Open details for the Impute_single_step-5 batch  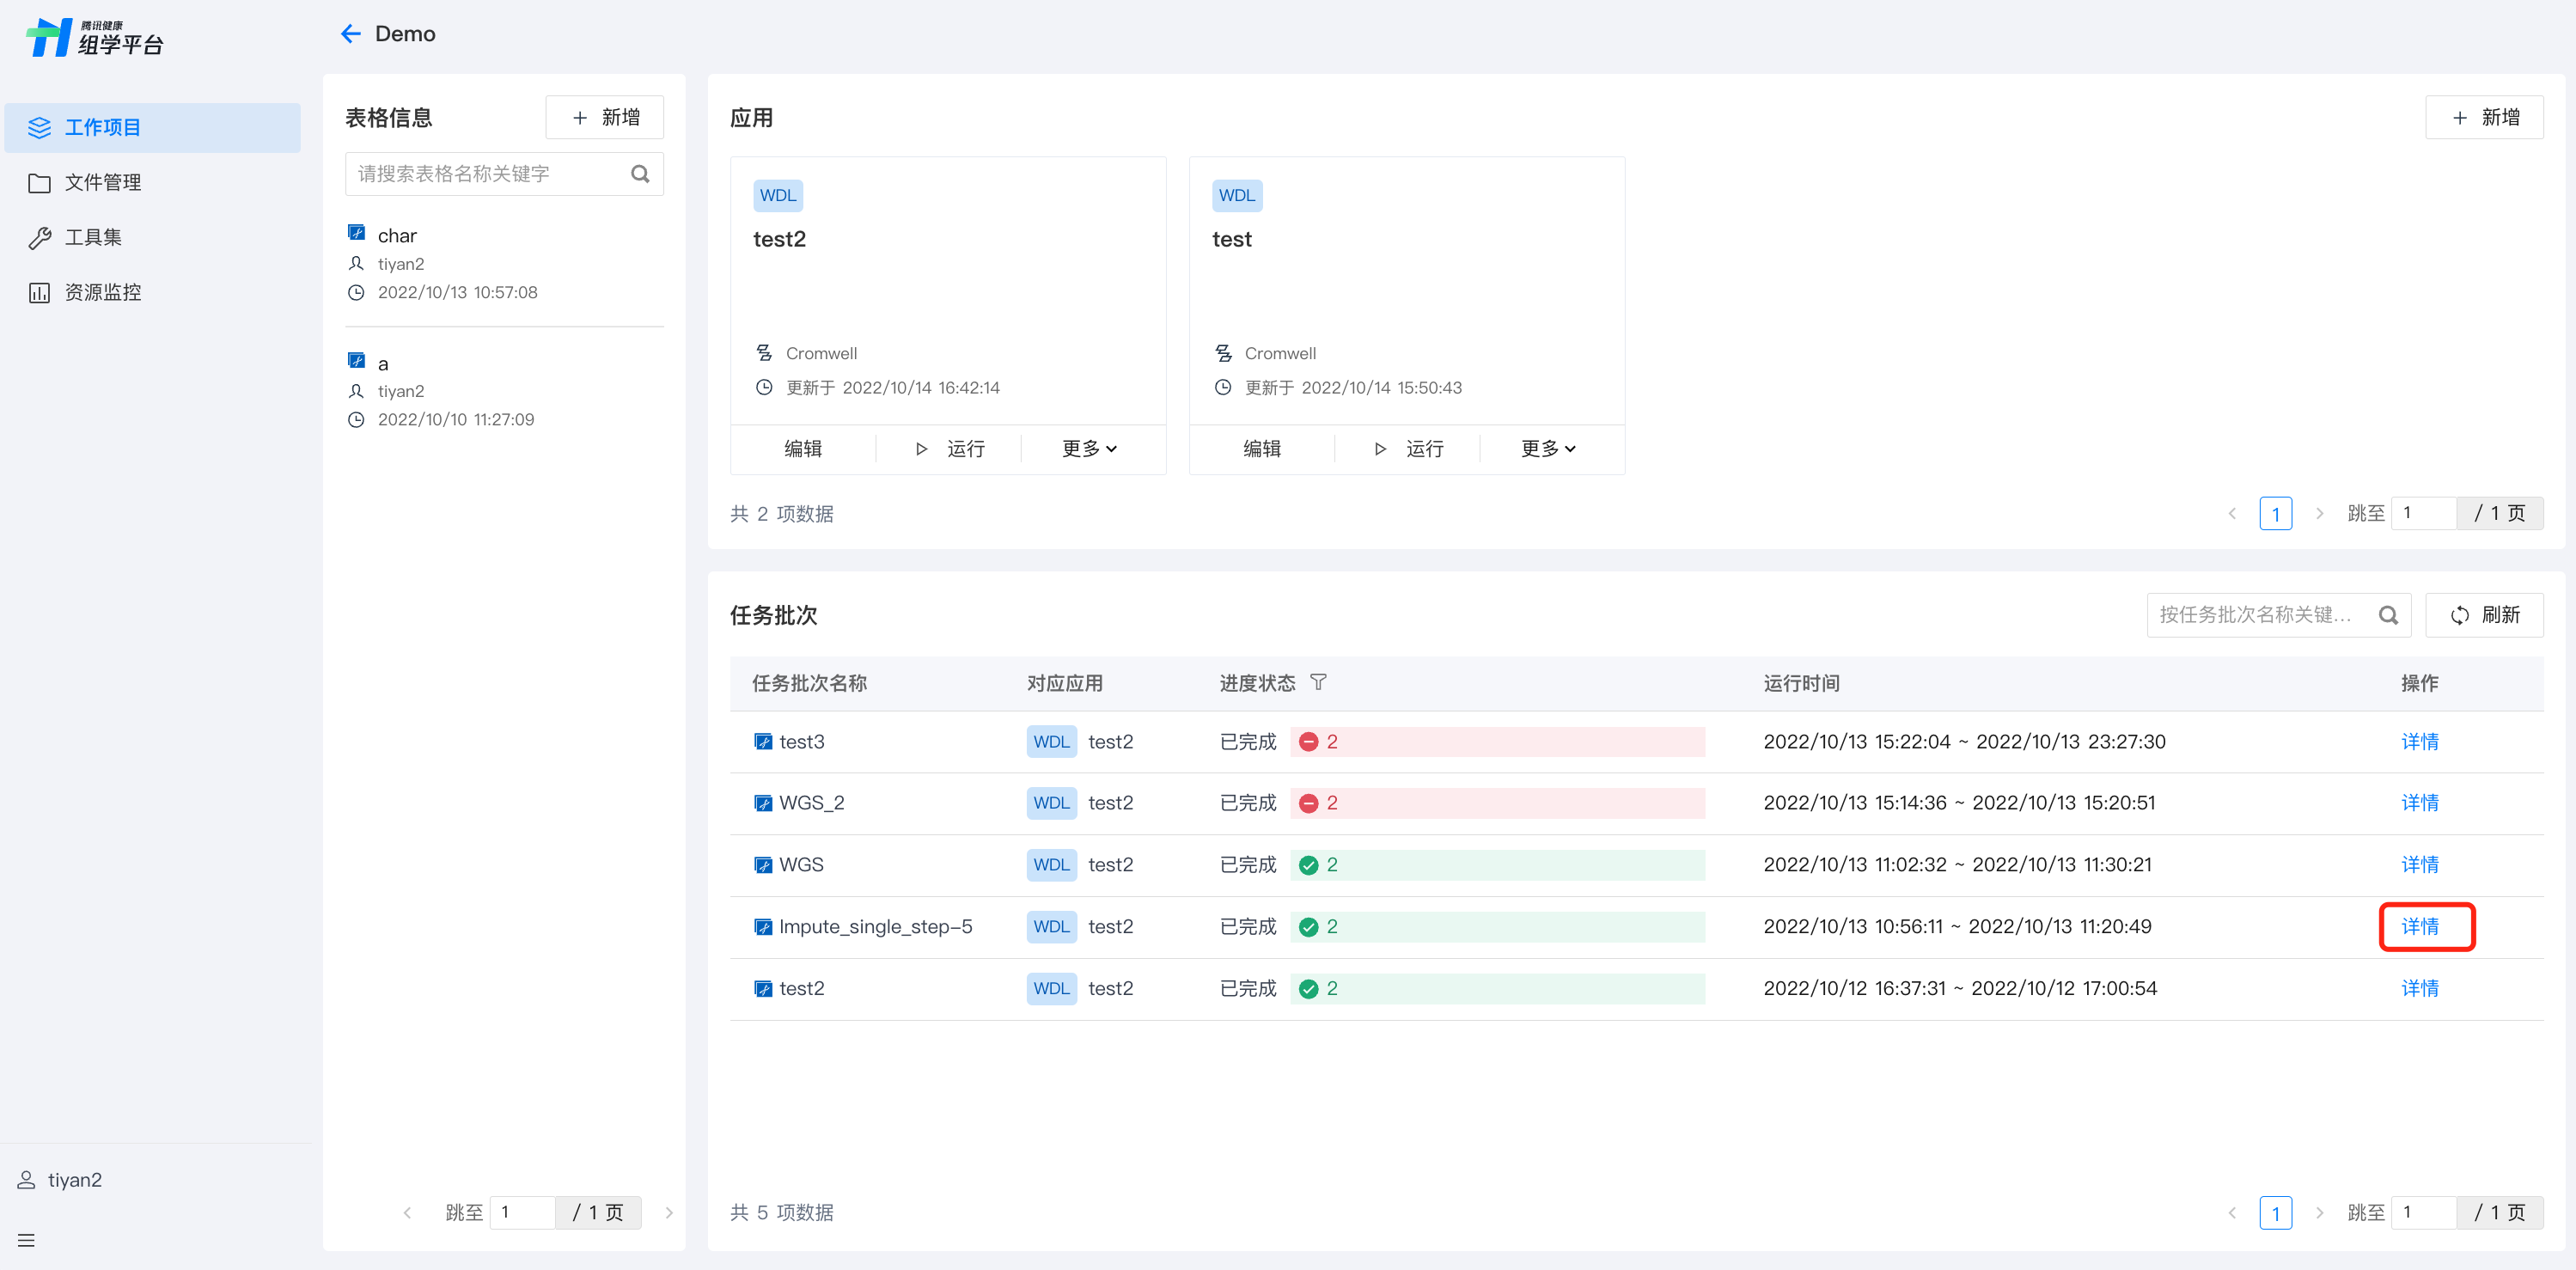pos(2420,927)
